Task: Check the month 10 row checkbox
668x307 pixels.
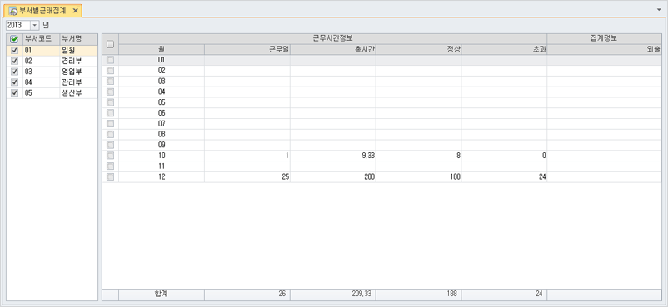Action: point(110,156)
